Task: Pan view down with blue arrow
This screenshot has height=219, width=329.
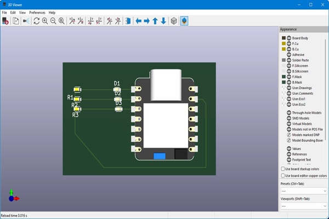Action: (x=163, y=21)
